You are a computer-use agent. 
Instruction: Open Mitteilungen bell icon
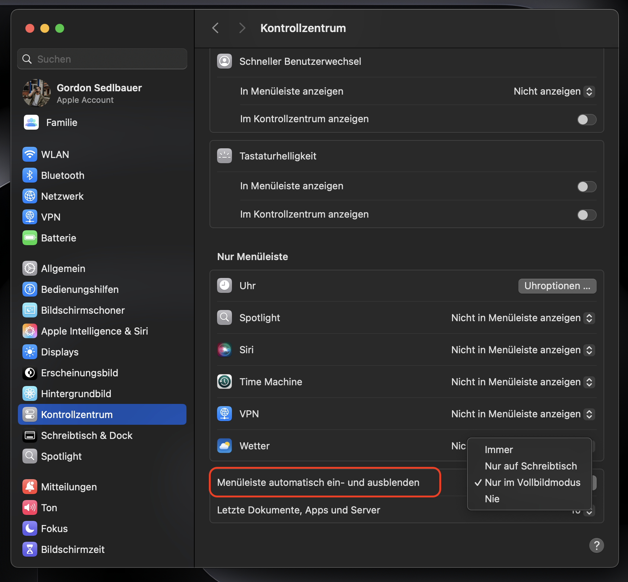[30, 487]
